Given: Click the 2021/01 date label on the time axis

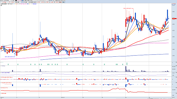Looking at the screenshot, I should (63, 98).
